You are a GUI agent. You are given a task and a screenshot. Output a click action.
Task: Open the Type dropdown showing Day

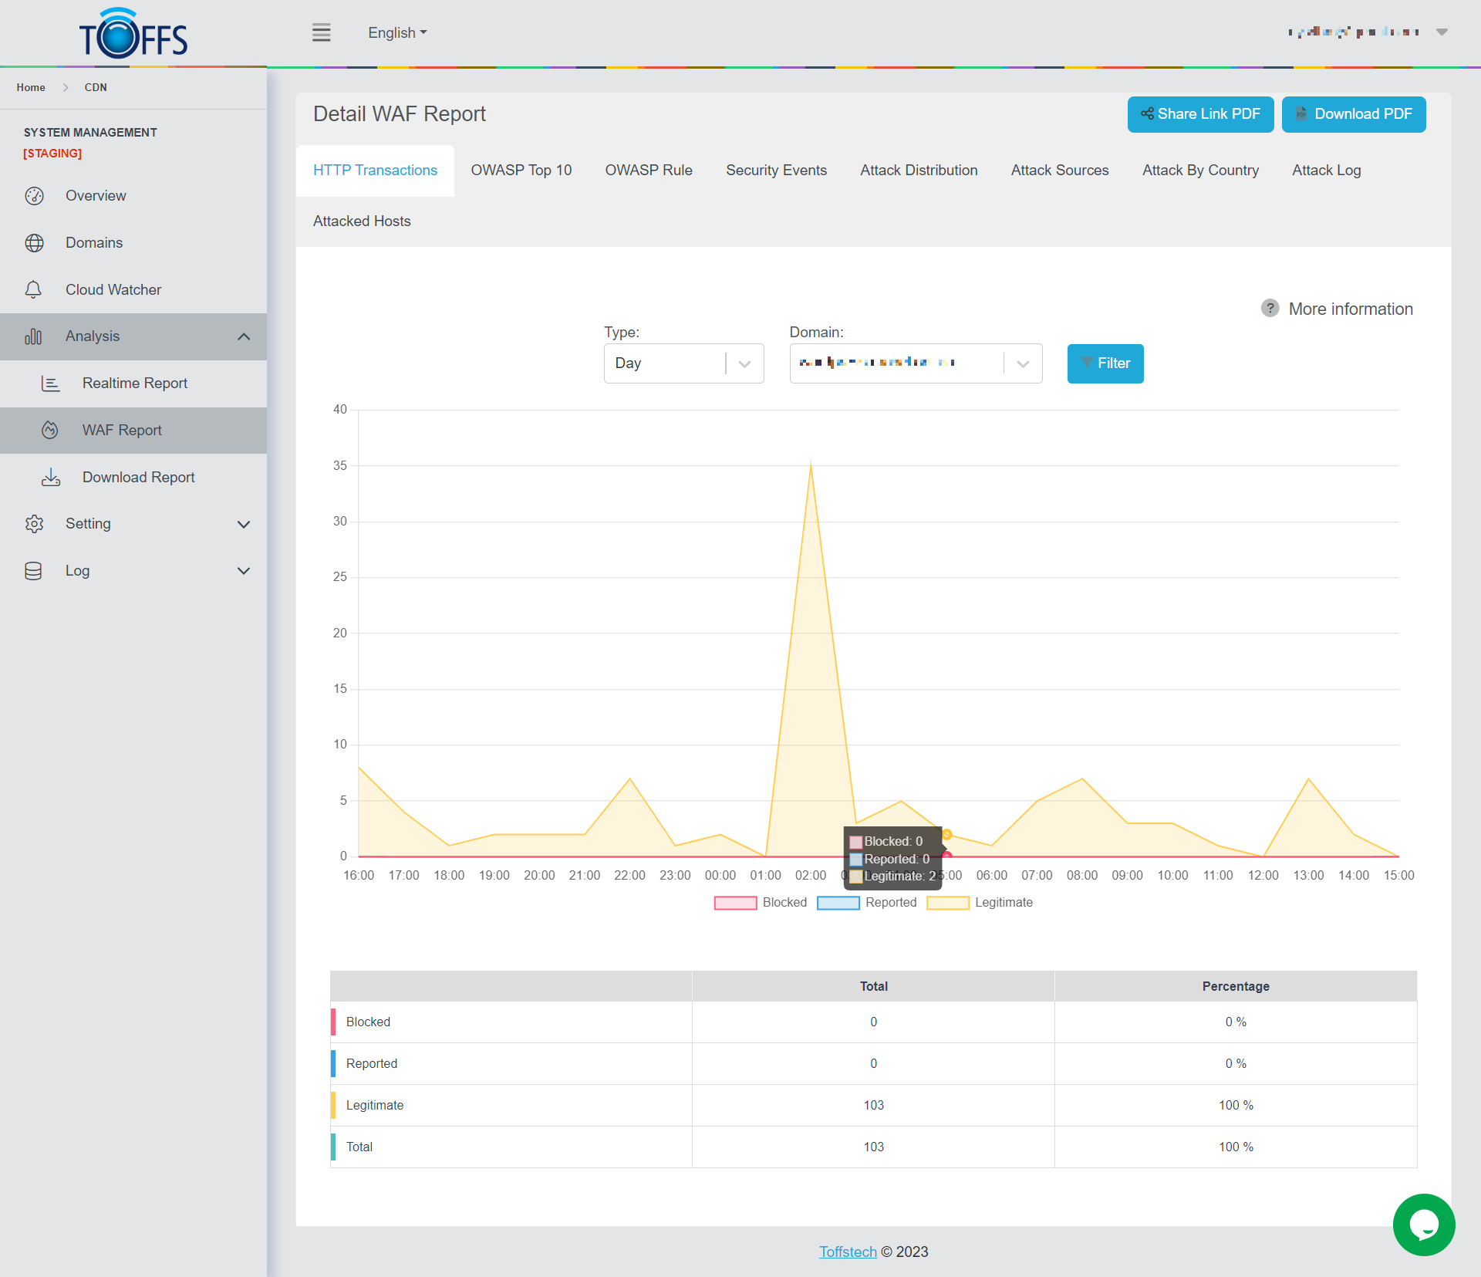pyautogui.click(x=683, y=363)
